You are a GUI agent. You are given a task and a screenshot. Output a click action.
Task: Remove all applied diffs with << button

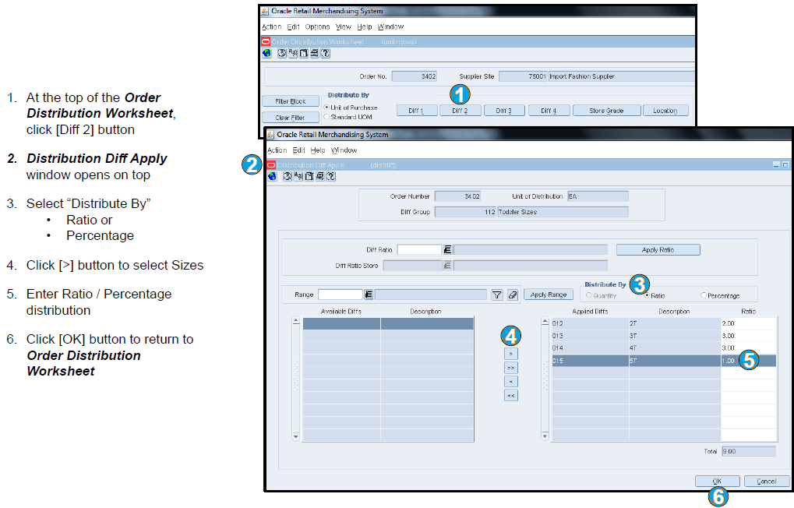pos(510,394)
